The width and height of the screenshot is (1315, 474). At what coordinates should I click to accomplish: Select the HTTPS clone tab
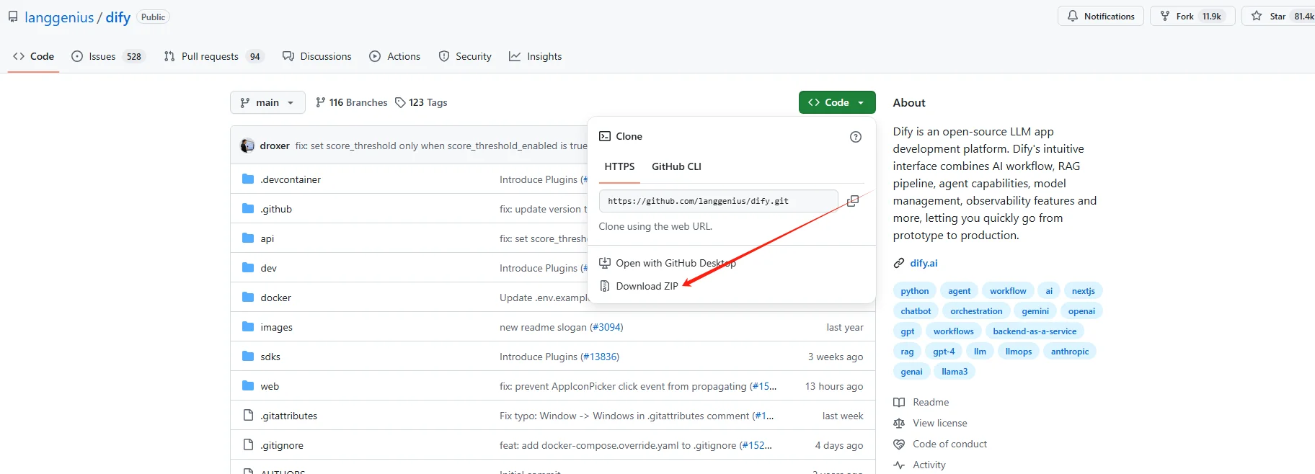coord(619,166)
